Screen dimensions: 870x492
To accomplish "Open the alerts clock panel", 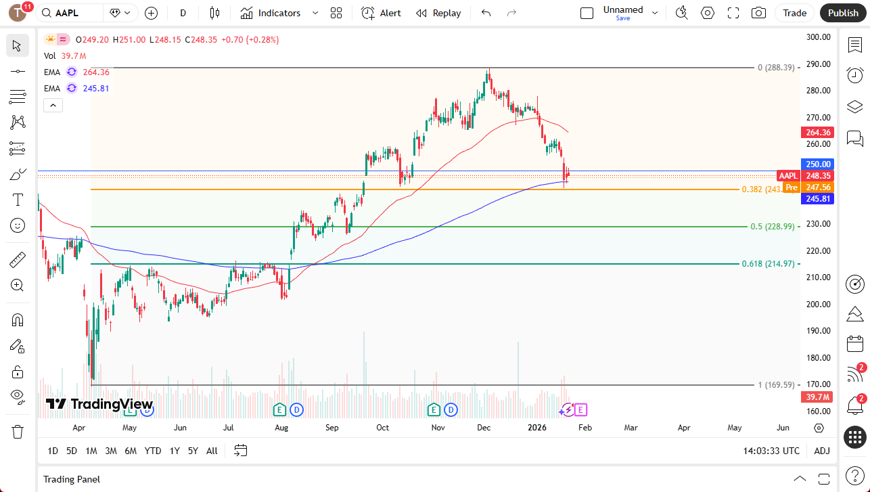I will click(x=855, y=75).
